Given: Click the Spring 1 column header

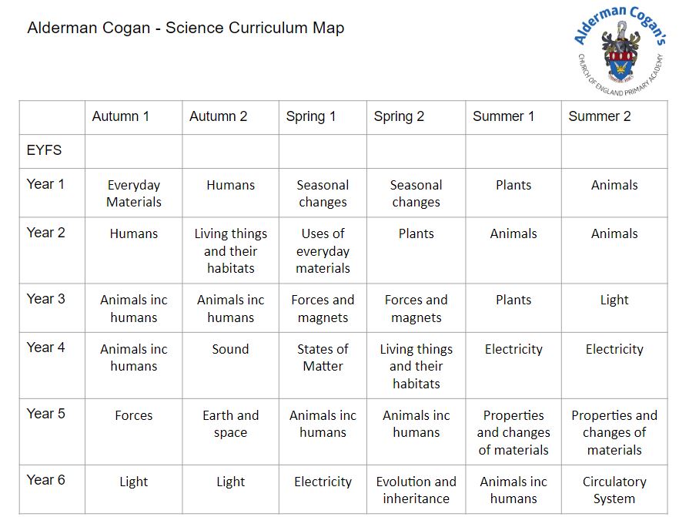Looking at the screenshot, I should pos(311,117).
